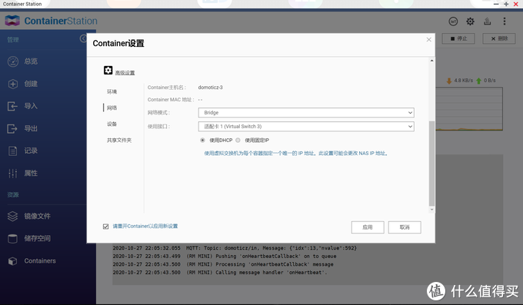Click the network traffic graph
This screenshot has height=305, width=523.
[x=469, y=109]
